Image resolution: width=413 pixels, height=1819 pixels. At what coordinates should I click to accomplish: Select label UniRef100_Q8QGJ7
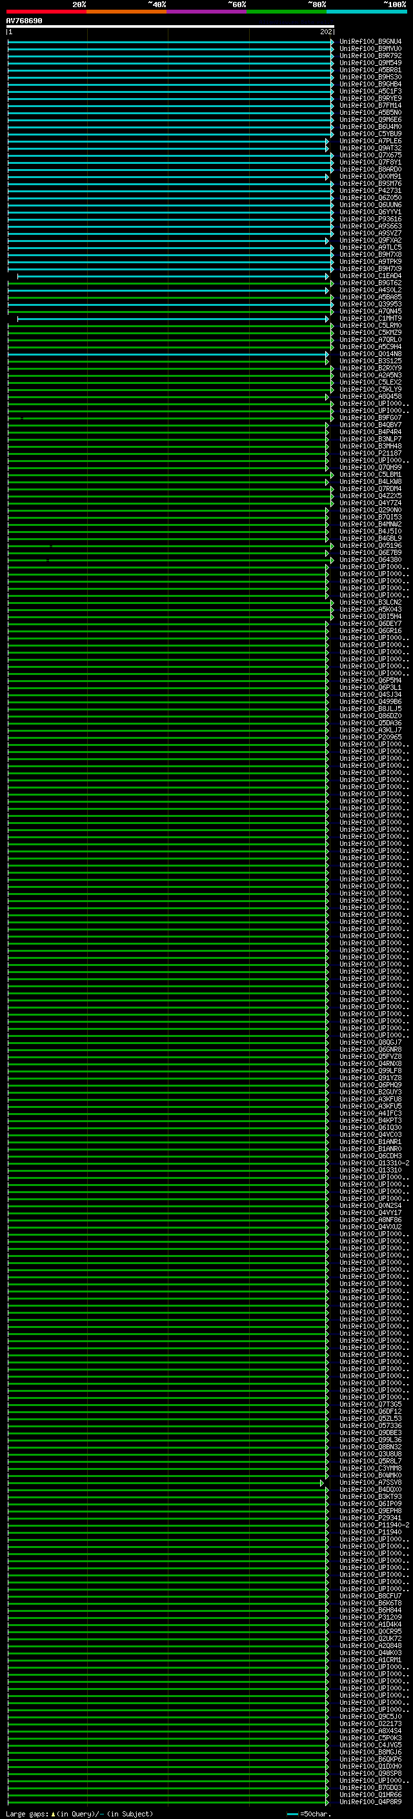point(370,1043)
